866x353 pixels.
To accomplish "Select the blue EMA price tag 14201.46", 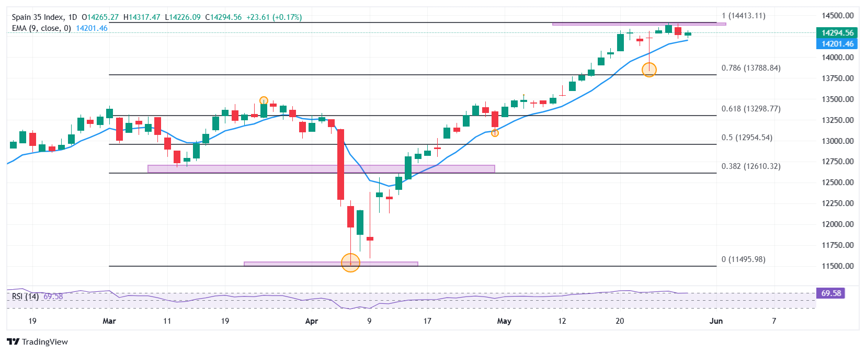I will click(x=837, y=44).
